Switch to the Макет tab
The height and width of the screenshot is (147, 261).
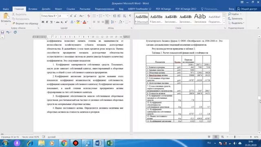click(58, 9)
